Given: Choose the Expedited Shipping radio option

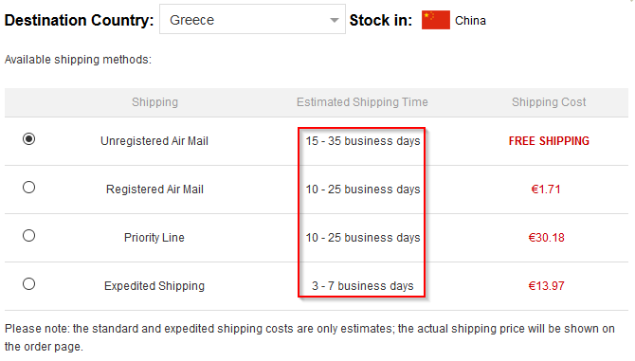Looking at the screenshot, I should tap(28, 283).
